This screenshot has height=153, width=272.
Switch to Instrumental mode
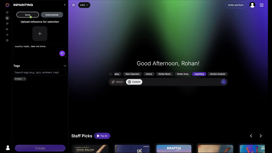[52, 15]
